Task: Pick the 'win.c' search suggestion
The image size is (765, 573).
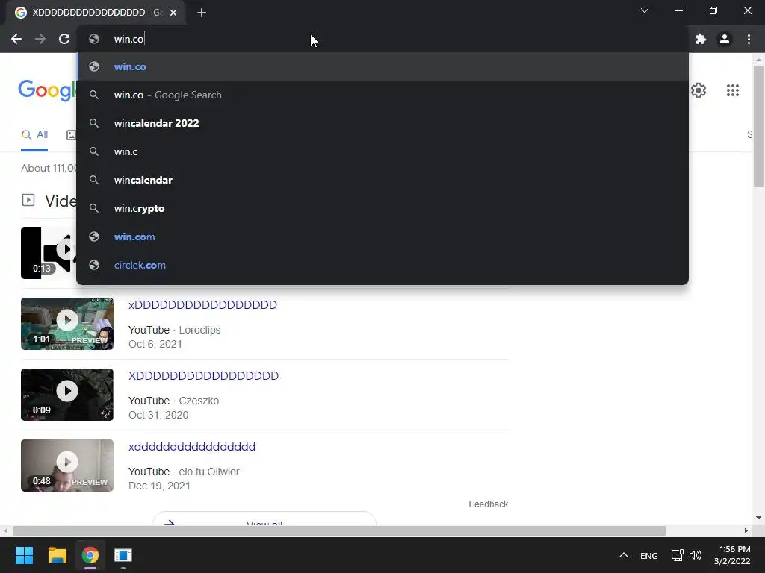Action: [382, 151]
